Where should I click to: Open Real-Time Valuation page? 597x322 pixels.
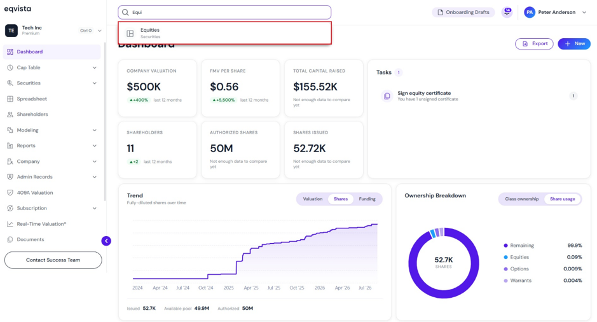[x=51, y=224]
